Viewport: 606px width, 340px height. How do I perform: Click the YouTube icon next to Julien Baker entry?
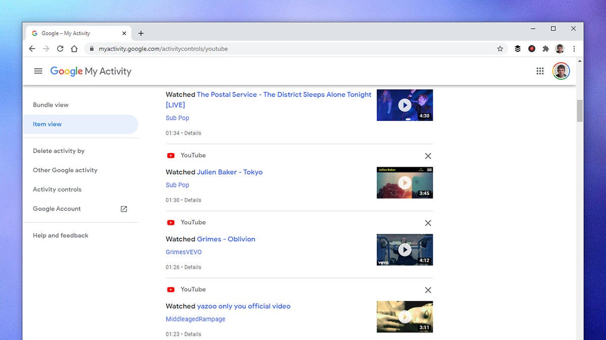[x=171, y=155]
